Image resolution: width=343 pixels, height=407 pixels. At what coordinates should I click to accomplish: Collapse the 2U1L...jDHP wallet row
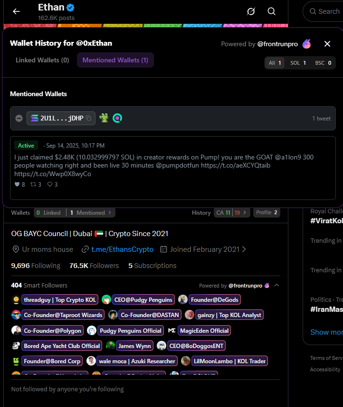(x=19, y=119)
